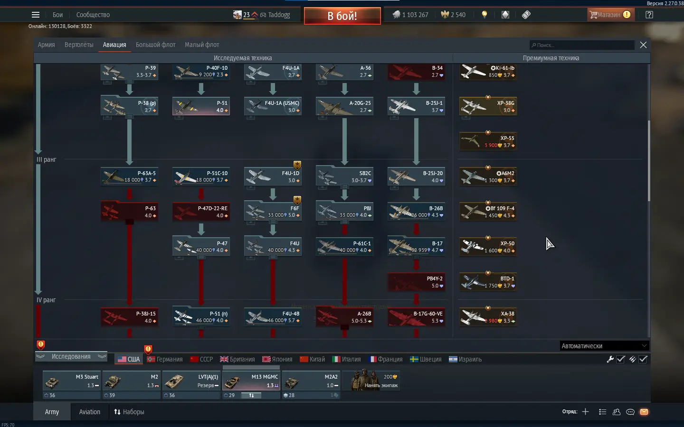Open the Автоматически dropdown
Image resolution: width=684 pixels, height=427 pixels.
coord(604,346)
